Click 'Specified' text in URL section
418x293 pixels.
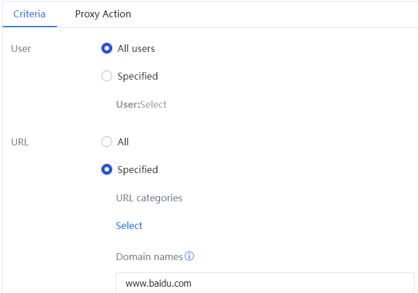(x=138, y=170)
